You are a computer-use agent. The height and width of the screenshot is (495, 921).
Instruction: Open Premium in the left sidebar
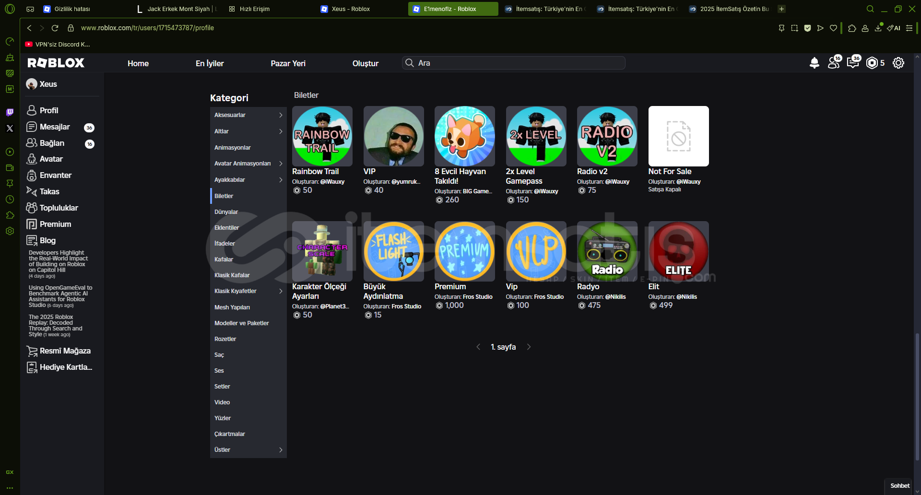pos(49,224)
